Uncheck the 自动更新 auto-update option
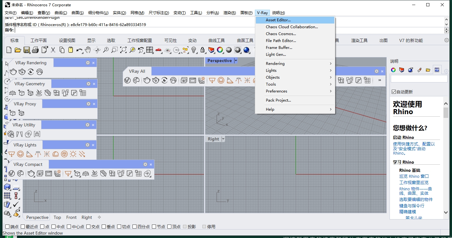The height and width of the screenshot is (238, 452). pyautogui.click(x=393, y=91)
